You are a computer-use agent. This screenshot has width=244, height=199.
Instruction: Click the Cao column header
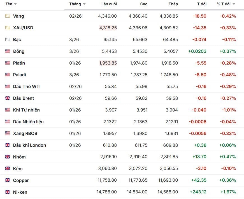coord(144,4)
